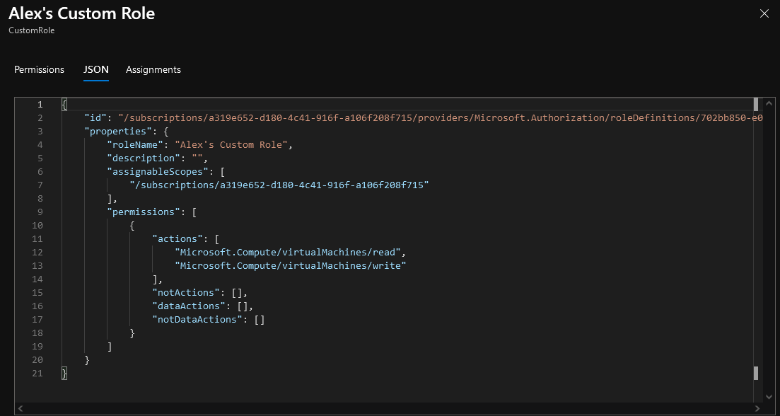Click the permissions key on line 9
The image size is (780, 416).
pyautogui.click(x=144, y=212)
